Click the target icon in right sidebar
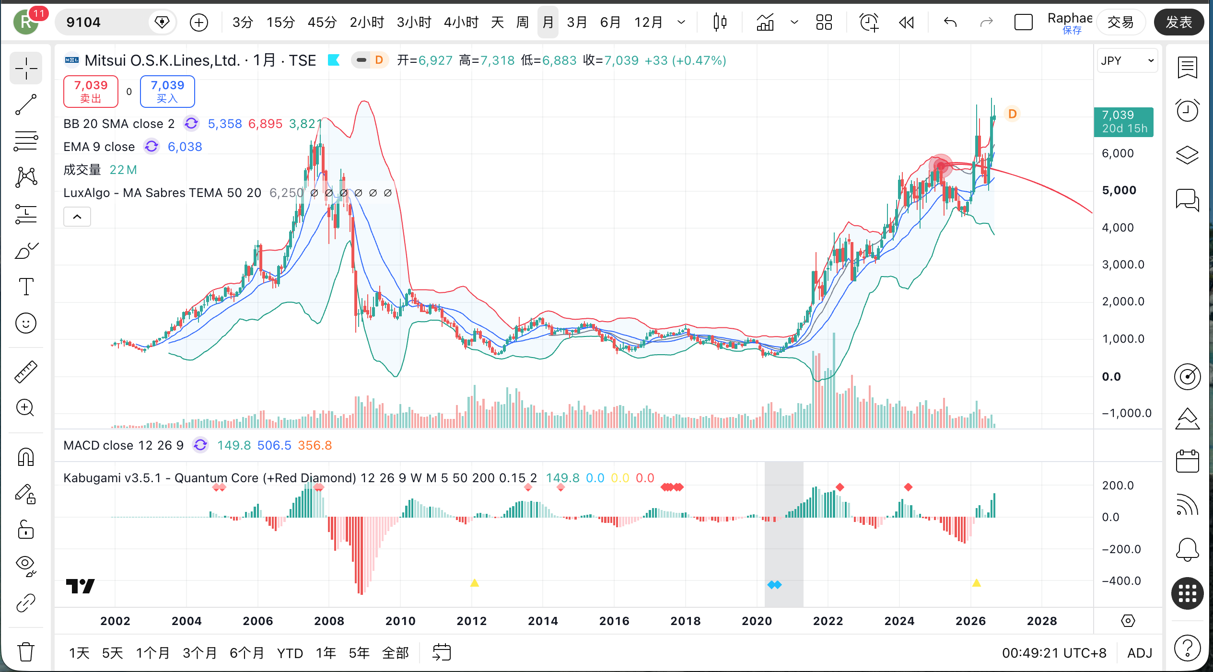The image size is (1213, 672). (x=1187, y=377)
